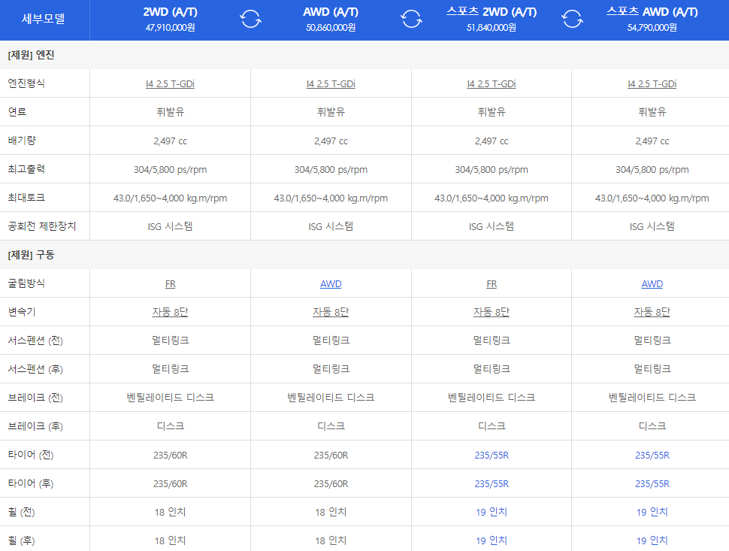This screenshot has width=729, height=551.
Task: Open 자동 8단 link in AWD (A/T) column
Action: pyautogui.click(x=331, y=312)
